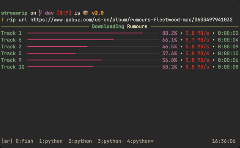Viewport: 240px width, 148px height.
Task: Click the 16:36:06 clock in status bar
Action: (x=224, y=141)
